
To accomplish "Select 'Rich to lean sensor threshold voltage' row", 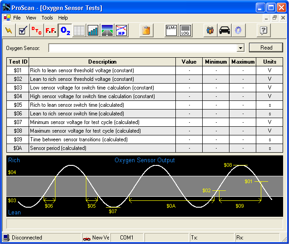I will click(x=144, y=70).
